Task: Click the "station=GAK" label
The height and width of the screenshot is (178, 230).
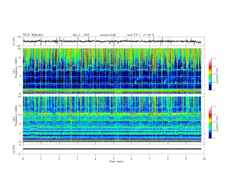Action: [x=108, y=35]
